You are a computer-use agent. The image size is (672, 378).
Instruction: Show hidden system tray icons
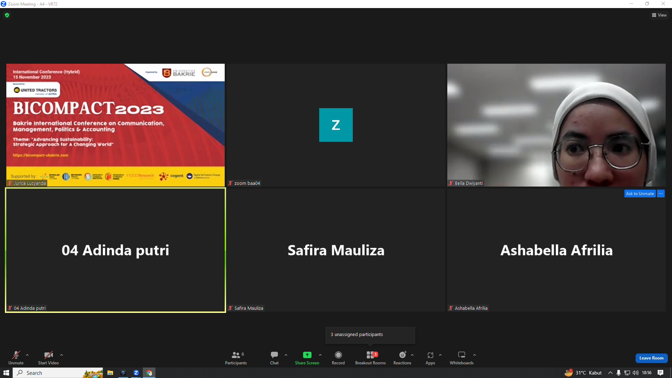click(610, 373)
